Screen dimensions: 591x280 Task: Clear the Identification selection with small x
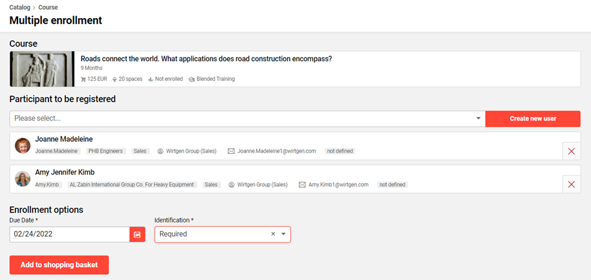coord(273,234)
